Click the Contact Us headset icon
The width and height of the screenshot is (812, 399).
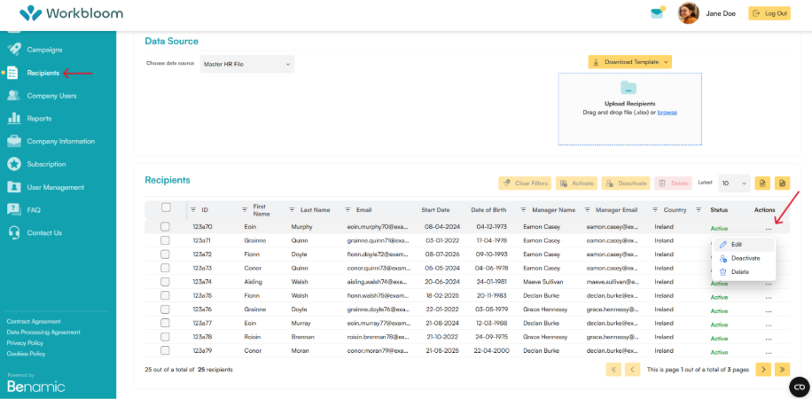pos(14,232)
